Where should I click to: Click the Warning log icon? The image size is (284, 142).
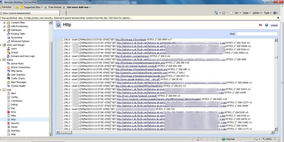point(8,131)
